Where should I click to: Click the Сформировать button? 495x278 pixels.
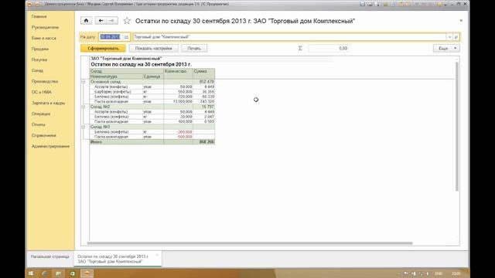click(x=103, y=48)
